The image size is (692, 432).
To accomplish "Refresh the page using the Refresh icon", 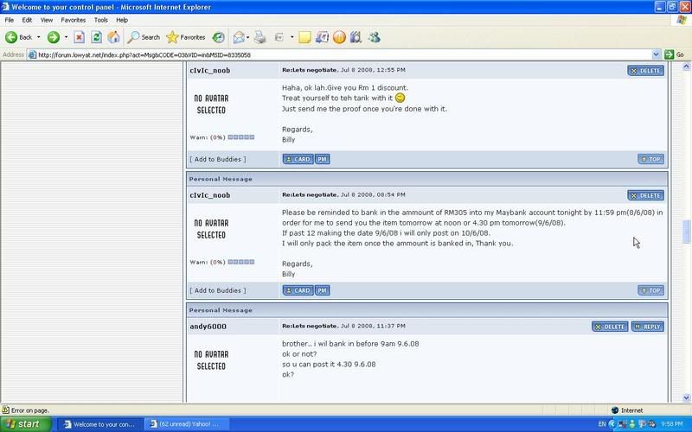I will (96, 37).
